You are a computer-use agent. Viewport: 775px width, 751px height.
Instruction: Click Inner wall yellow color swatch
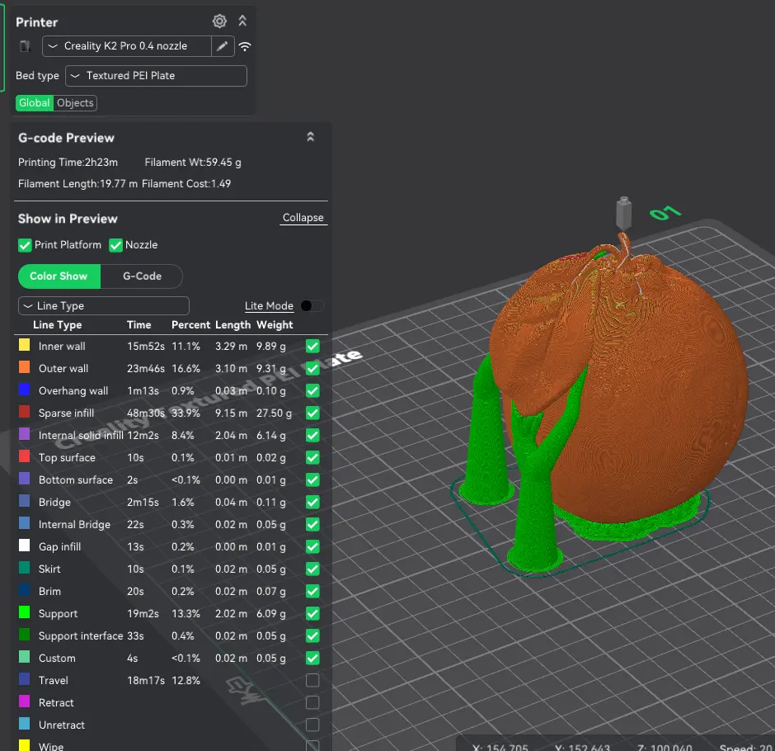(x=24, y=345)
